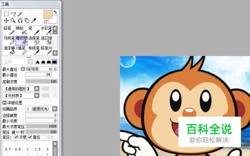Select the flat hard brush edge shape
Image resolution: width=250 pixels, height=156 pixels.
(54, 62)
